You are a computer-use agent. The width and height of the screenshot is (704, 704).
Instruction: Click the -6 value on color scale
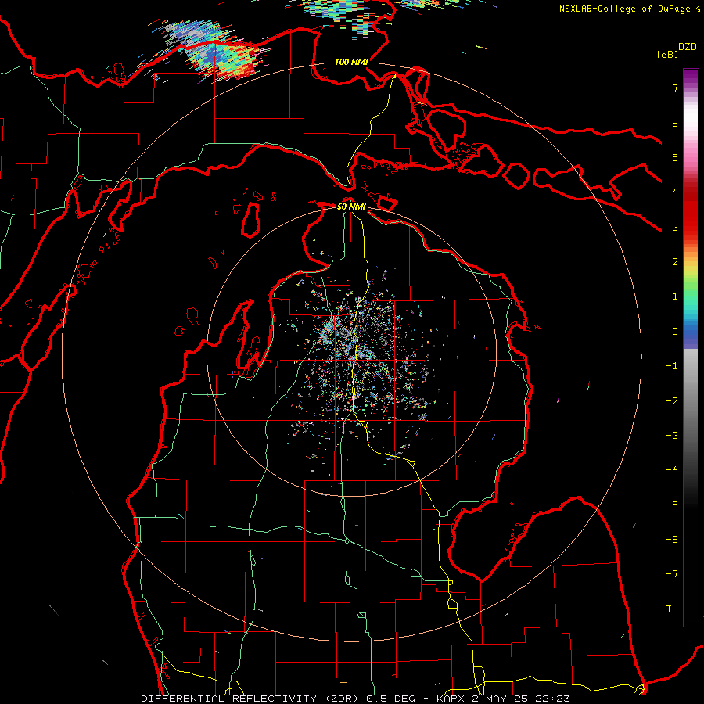(672, 540)
